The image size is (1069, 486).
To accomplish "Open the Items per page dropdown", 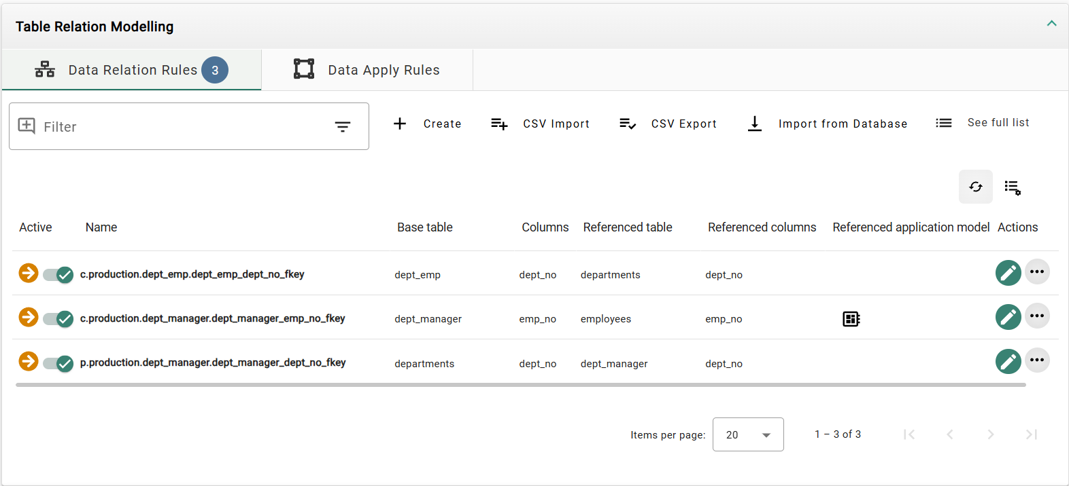I will (748, 434).
